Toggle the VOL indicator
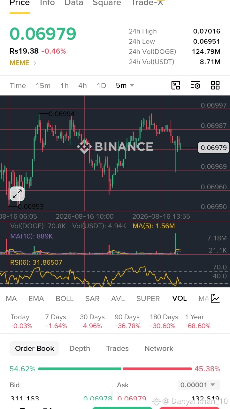 coord(179,298)
